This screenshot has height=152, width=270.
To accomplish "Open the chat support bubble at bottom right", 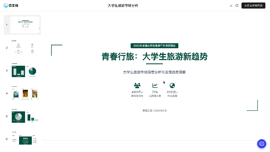I will click(261, 144).
